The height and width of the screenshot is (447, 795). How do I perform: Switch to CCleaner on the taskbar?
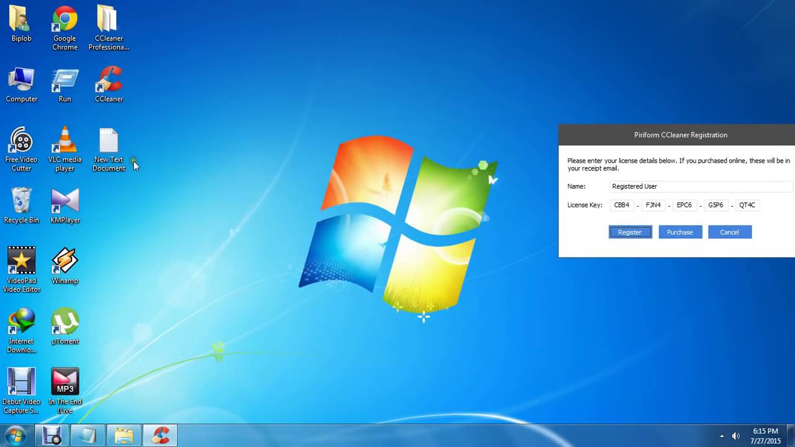click(160, 435)
